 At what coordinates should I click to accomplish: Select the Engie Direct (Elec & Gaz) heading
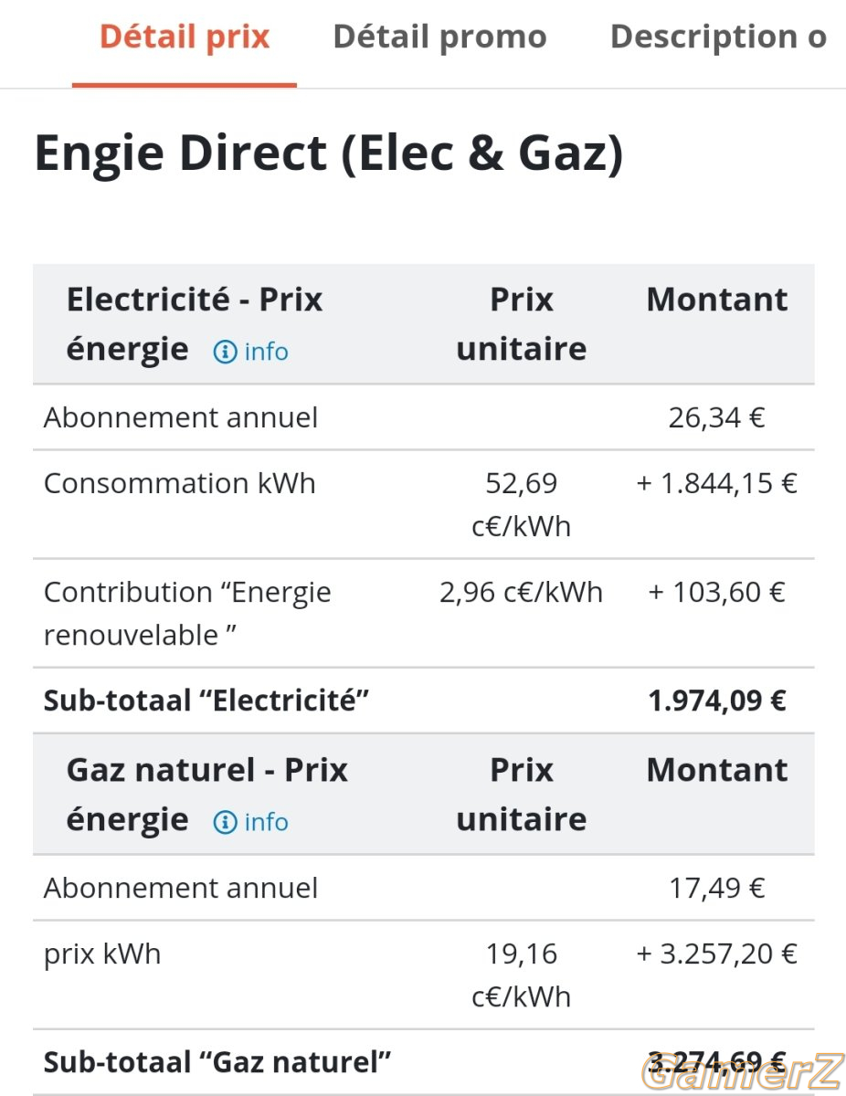coord(329,153)
